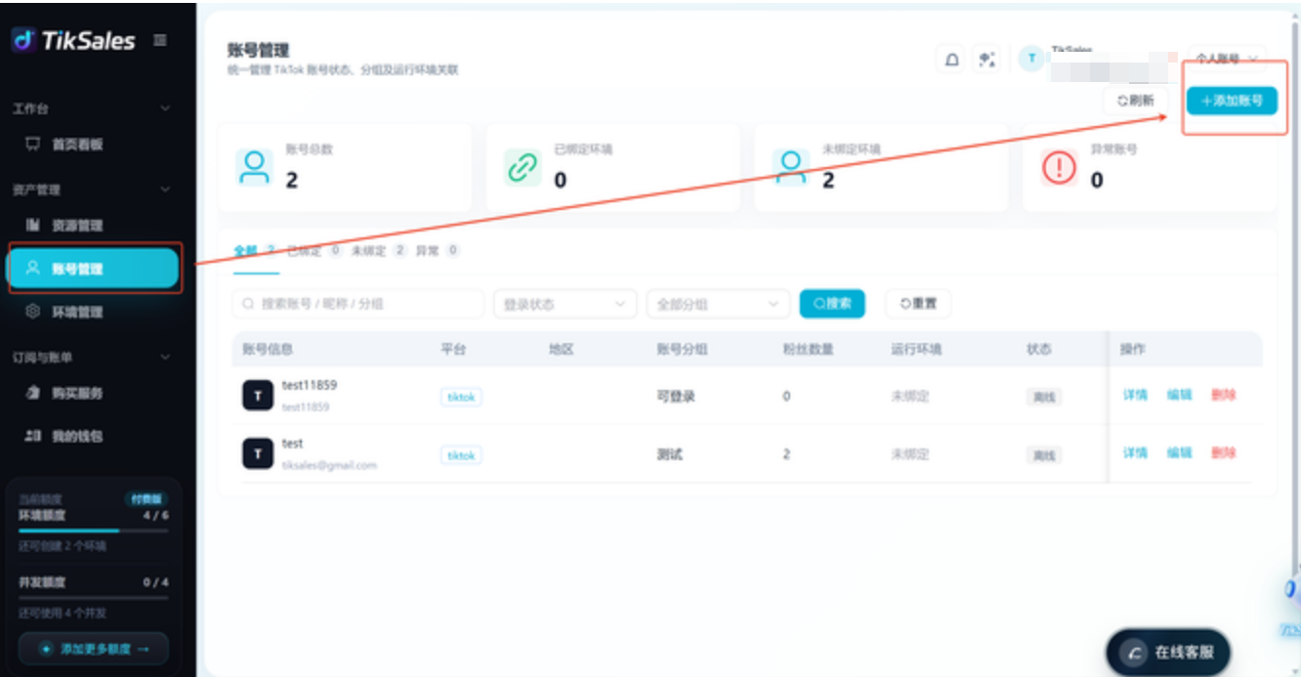Switch to the 异常 tab
The width and height of the screenshot is (1301, 677).
pyautogui.click(x=437, y=251)
